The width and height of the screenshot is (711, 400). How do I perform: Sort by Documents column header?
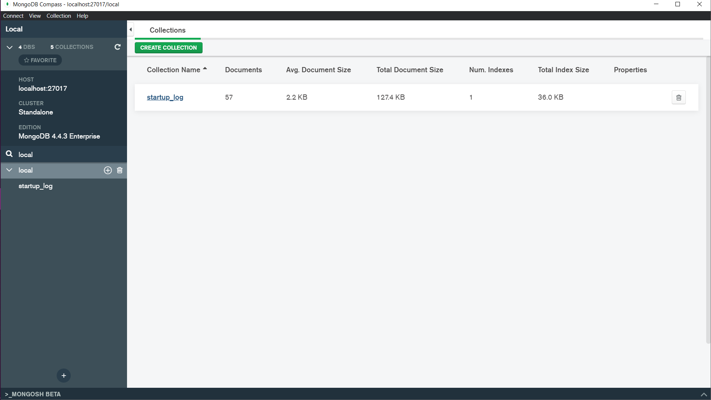click(243, 70)
